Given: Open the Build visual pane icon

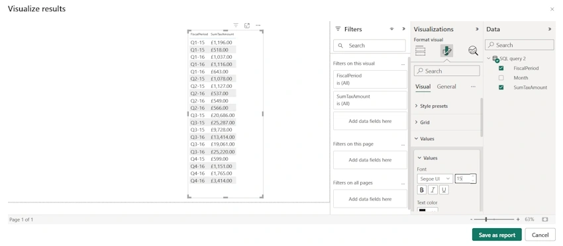Looking at the screenshot, I should [420, 51].
